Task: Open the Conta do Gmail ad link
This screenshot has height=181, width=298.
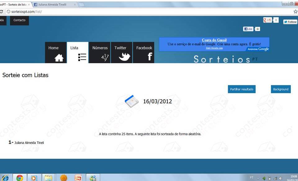Action: click(x=214, y=40)
